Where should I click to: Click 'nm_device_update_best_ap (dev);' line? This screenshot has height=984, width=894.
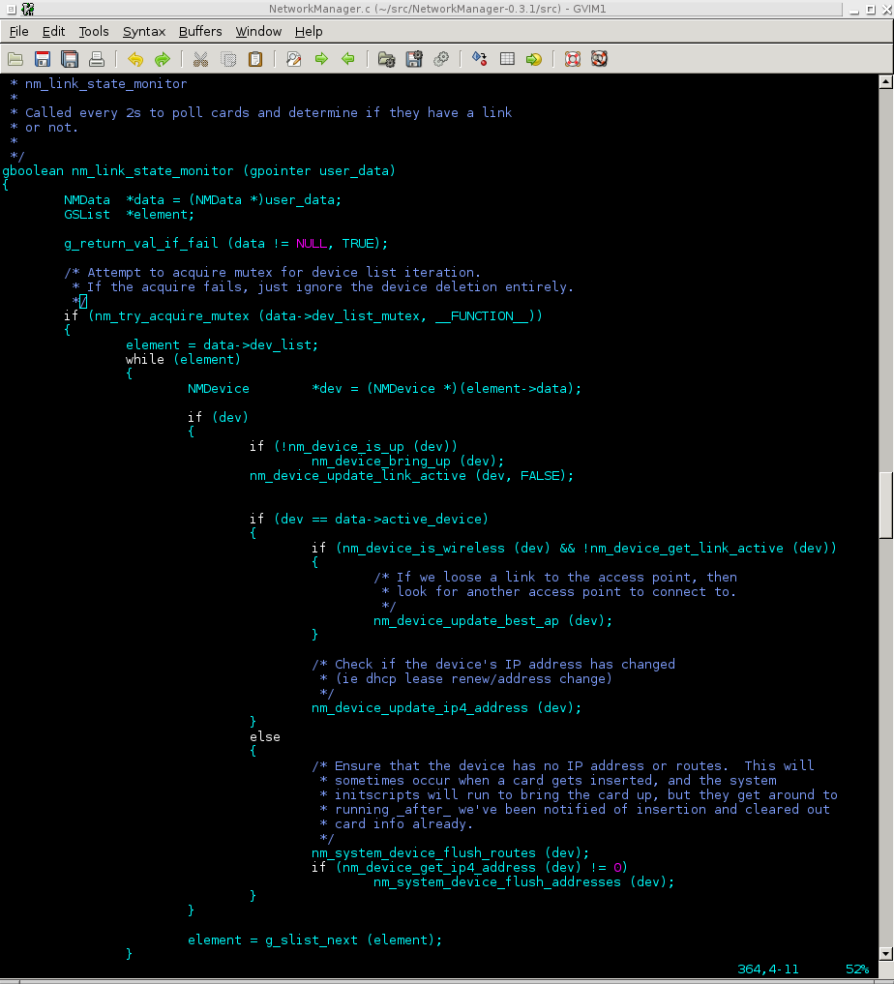point(493,620)
